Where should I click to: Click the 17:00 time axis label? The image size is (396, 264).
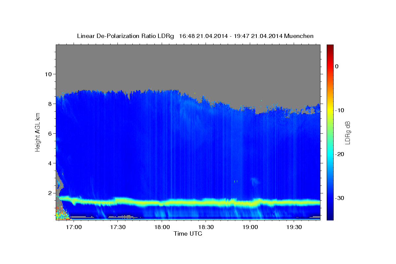point(74,227)
